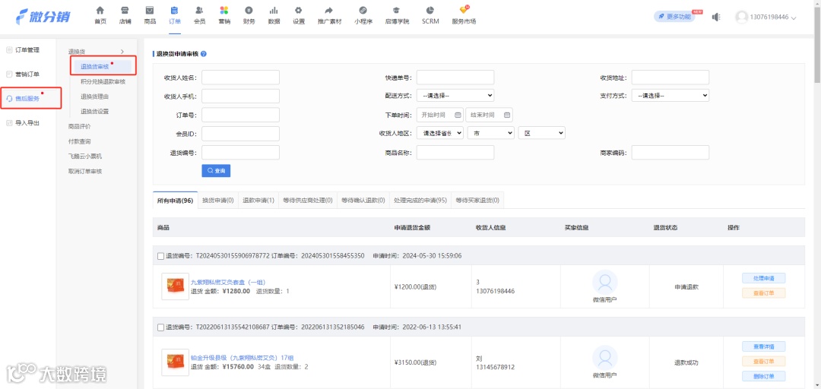821x389 pixels.
Task: Switch to 等待供应商处理(0) tab
Action: pos(307,200)
